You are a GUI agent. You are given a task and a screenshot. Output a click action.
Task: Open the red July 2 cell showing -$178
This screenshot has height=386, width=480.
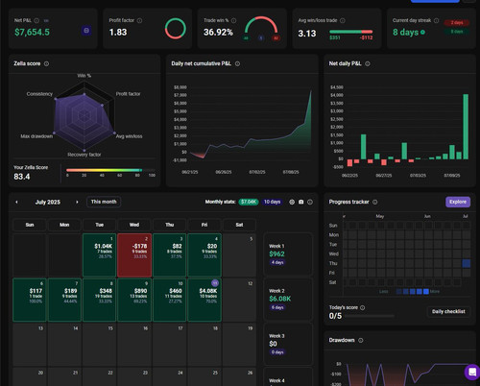click(x=134, y=255)
